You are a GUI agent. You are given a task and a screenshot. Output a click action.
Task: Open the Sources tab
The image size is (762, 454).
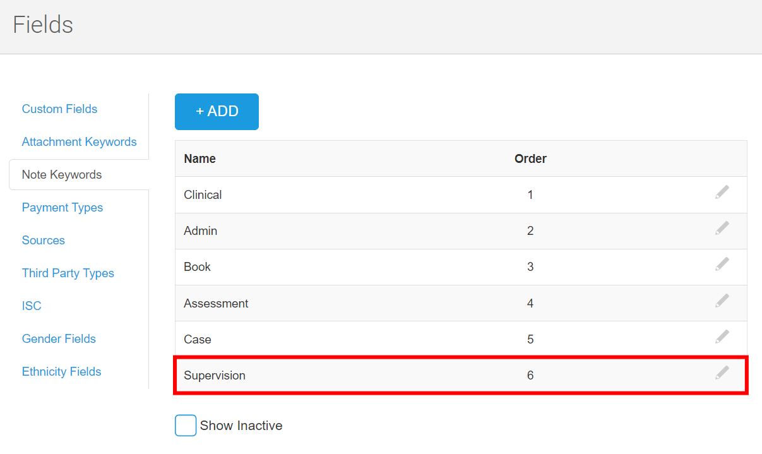(x=44, y=241)
